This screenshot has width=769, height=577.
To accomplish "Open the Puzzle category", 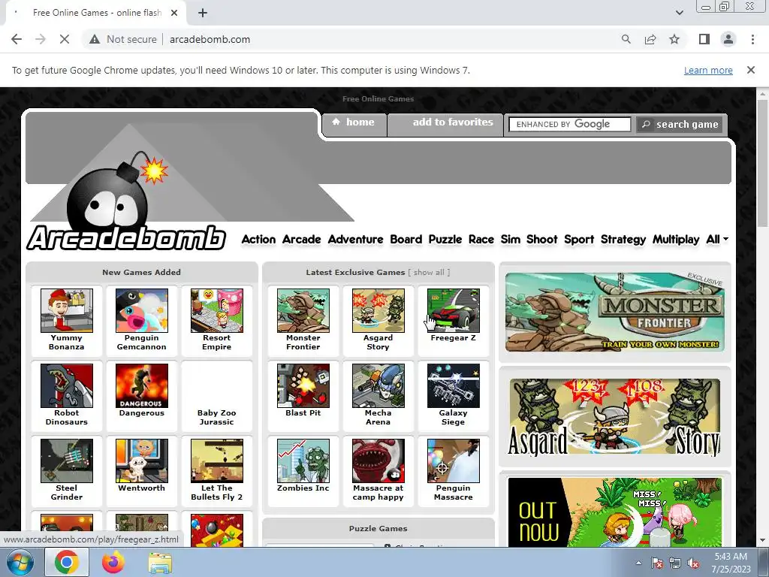I will [x=445, y=240].
